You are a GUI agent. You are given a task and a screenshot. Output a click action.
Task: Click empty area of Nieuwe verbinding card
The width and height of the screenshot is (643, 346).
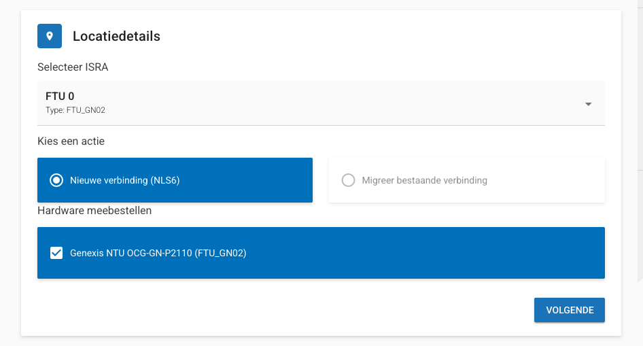click(246, 180)
